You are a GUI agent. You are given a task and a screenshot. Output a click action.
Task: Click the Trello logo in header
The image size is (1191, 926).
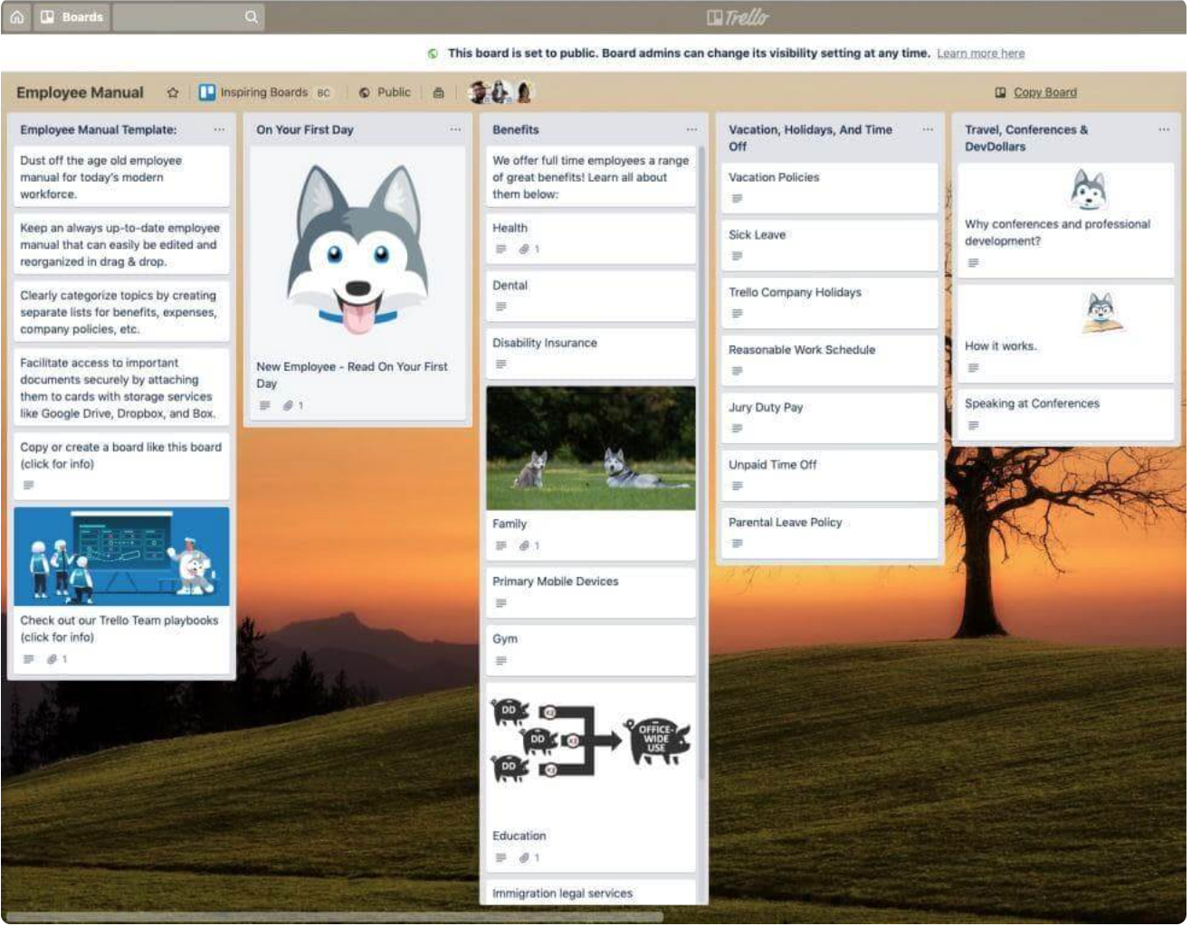738,16
